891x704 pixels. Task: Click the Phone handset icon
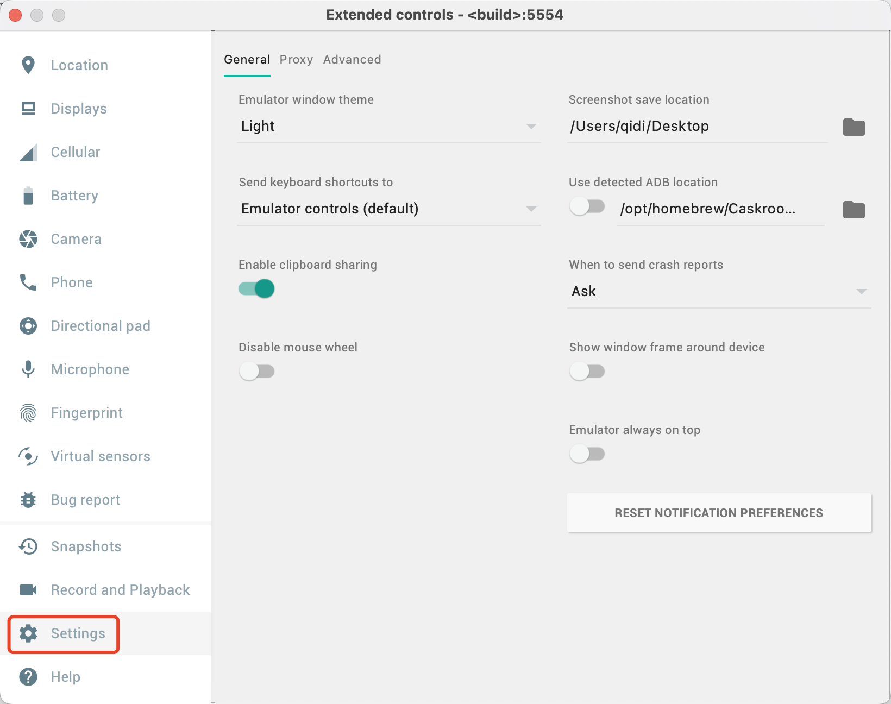coord(28,282)
